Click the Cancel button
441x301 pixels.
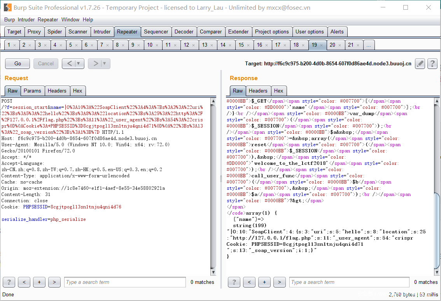tap(46, 63)
